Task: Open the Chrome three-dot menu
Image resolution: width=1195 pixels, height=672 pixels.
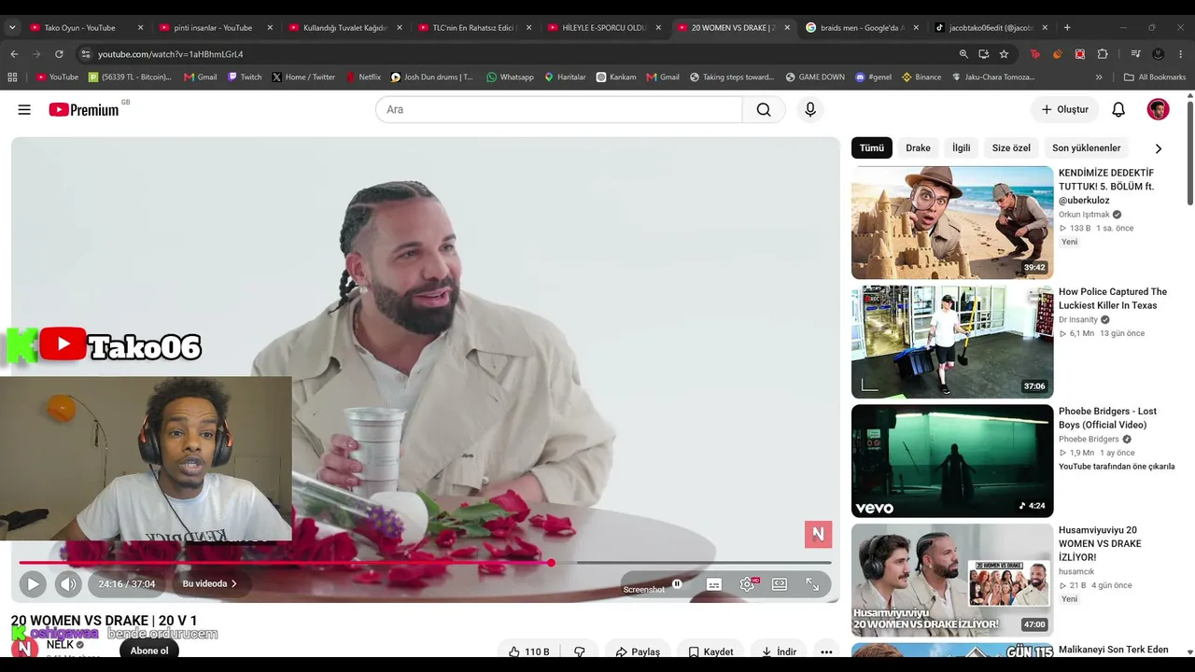Action: [1181, 54]
